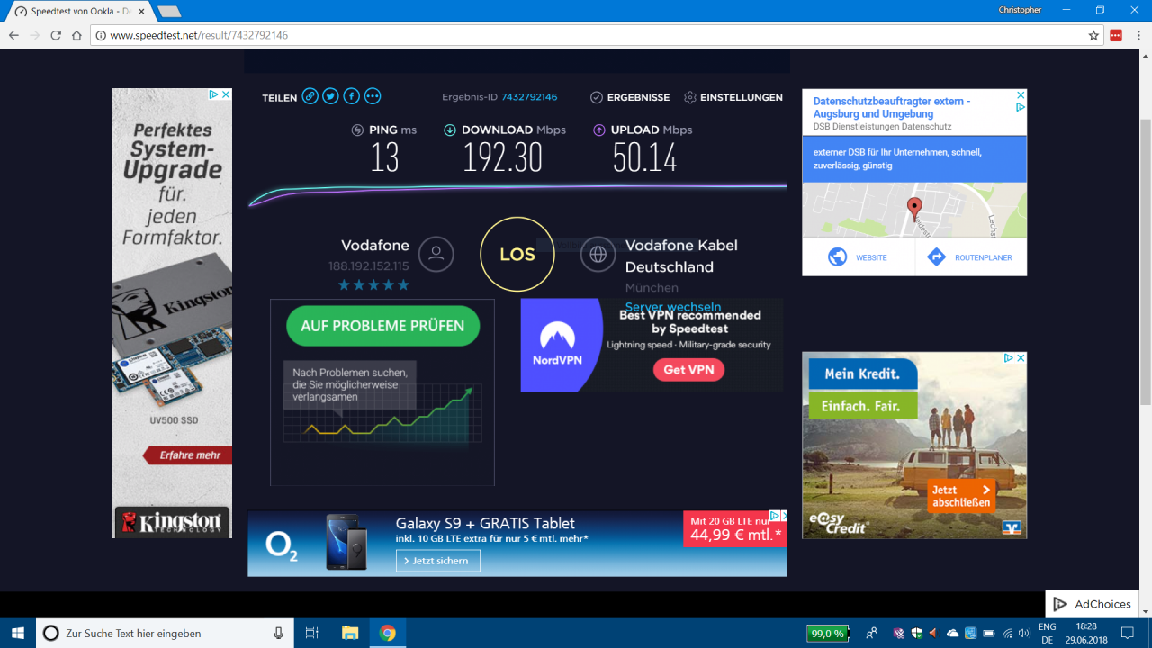
Task: Open the Action Center notifications
Action: click(x=1128, y=633)
